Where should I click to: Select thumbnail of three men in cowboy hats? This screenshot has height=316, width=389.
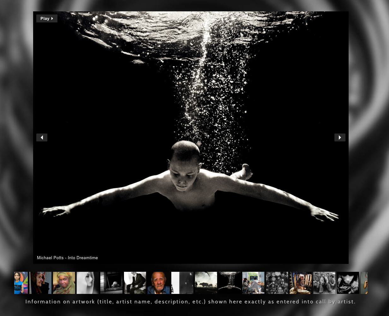coord(324,283)
